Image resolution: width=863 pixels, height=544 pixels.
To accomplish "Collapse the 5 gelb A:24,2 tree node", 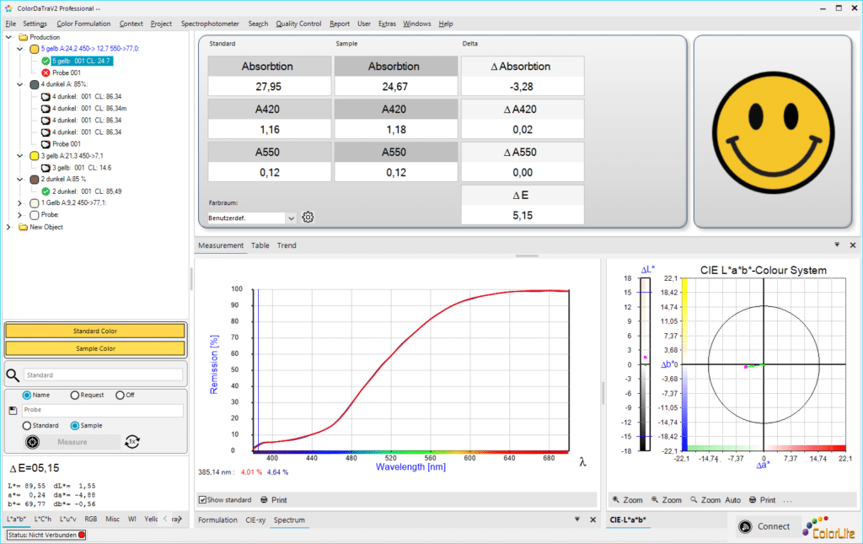I will 20,49.
